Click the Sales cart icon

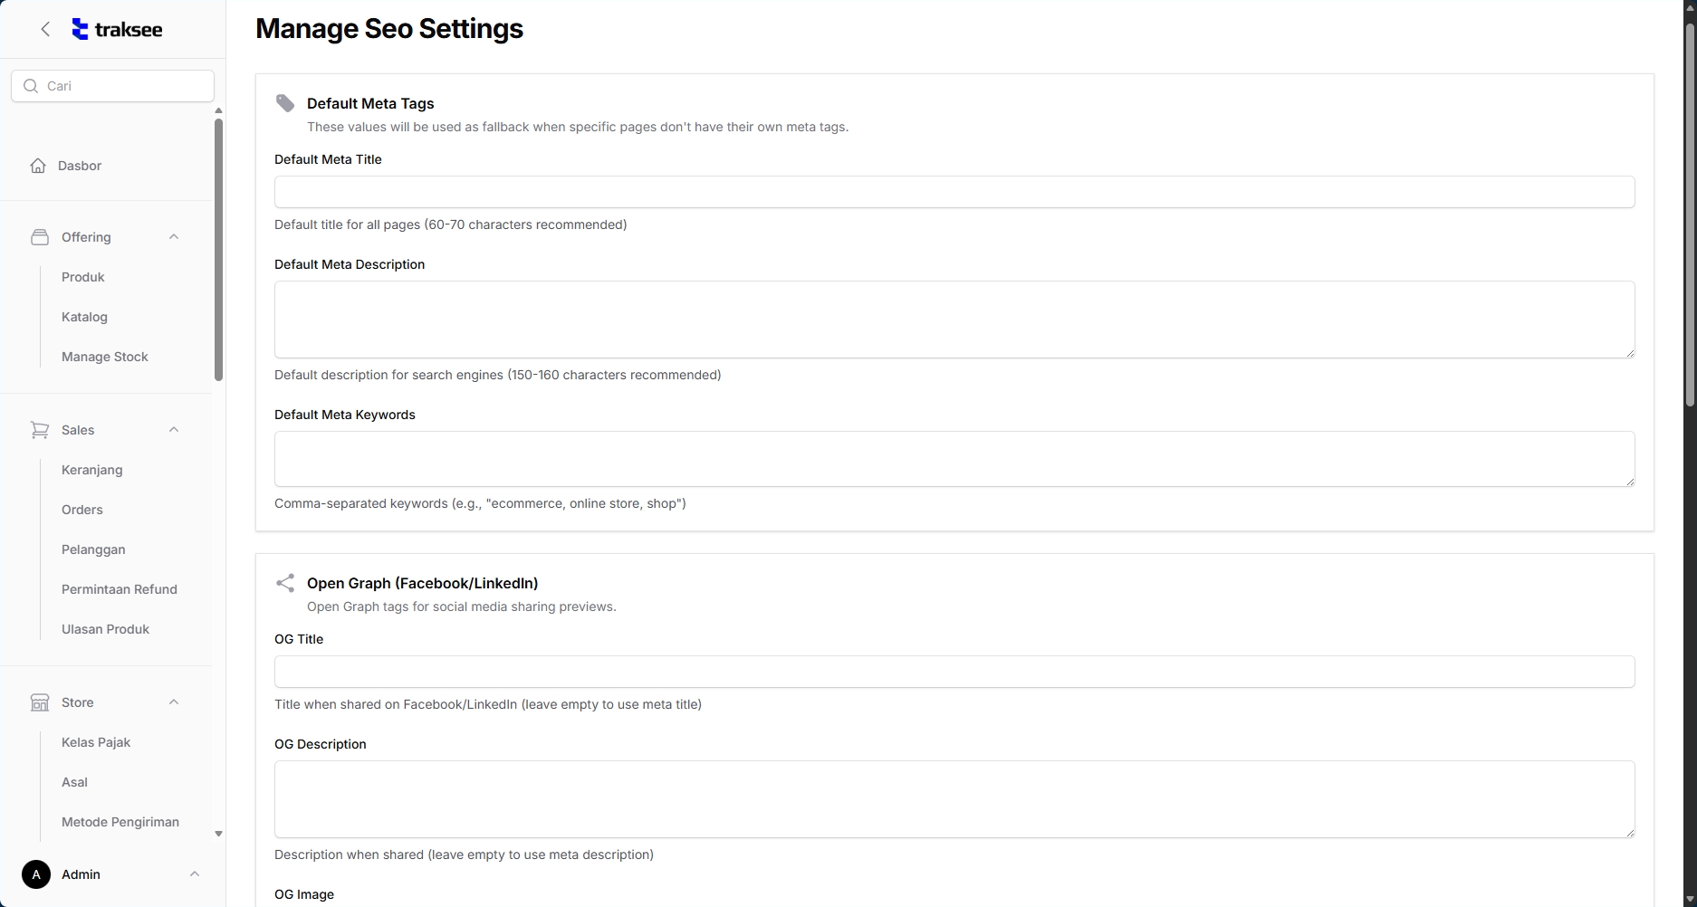(40, 430)
